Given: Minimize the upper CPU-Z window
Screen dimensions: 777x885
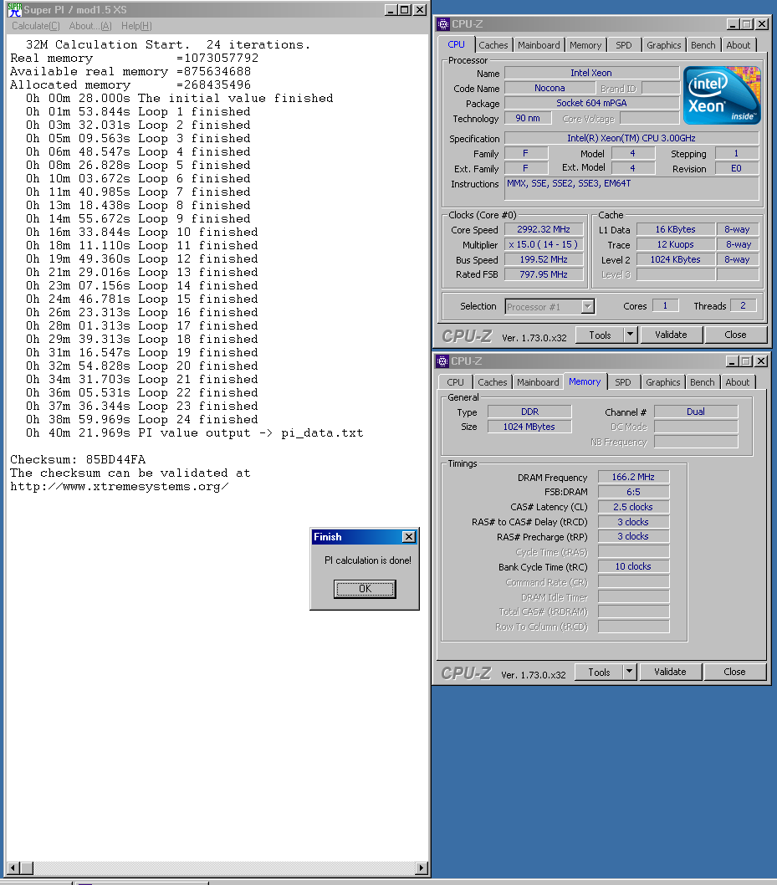Looking at the screenshot, I should coord(733,24).
